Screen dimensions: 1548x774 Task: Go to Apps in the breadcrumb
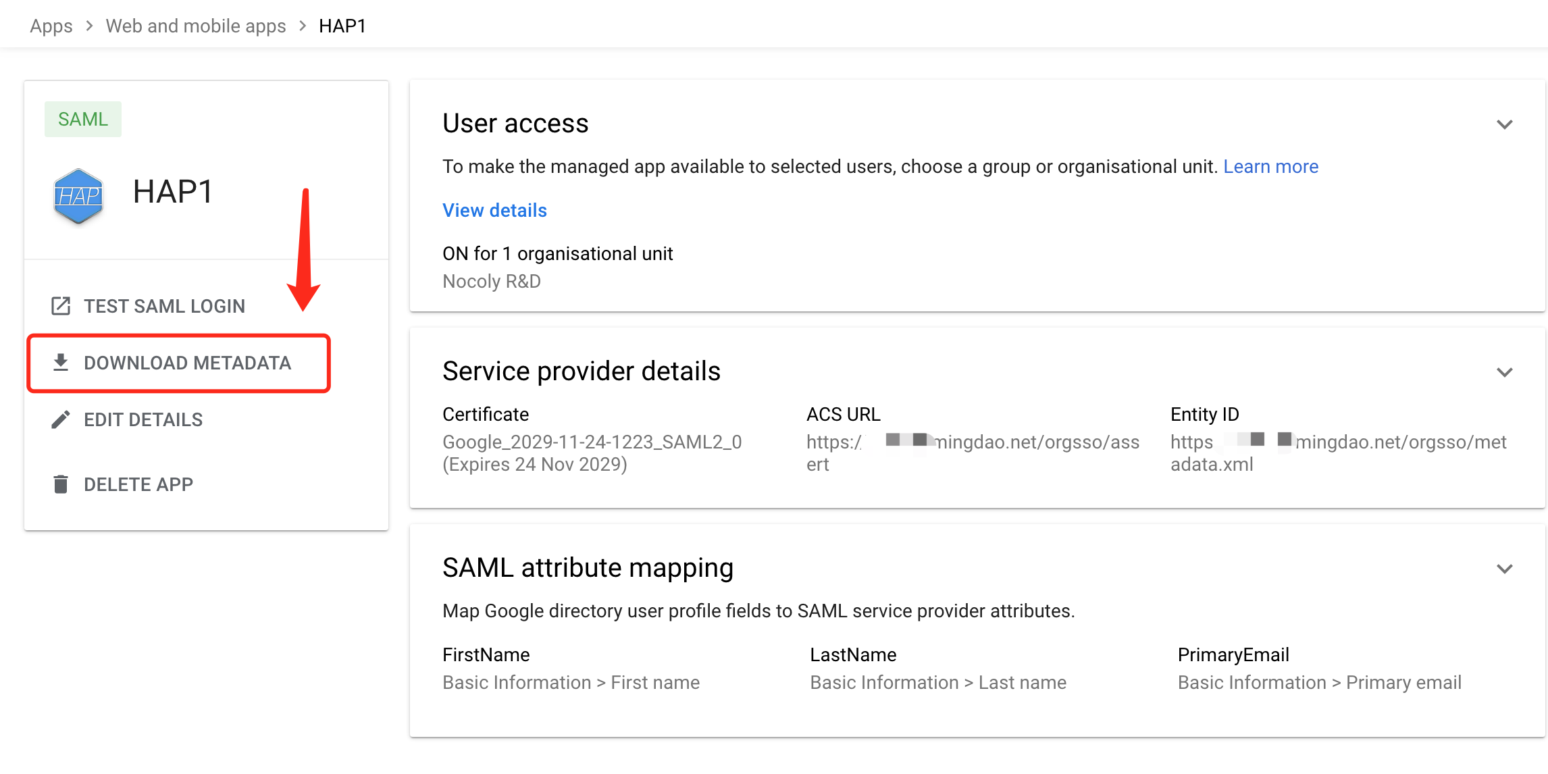pos(51,26)
